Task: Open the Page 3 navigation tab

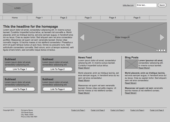Action: click(x=88, y=18)
